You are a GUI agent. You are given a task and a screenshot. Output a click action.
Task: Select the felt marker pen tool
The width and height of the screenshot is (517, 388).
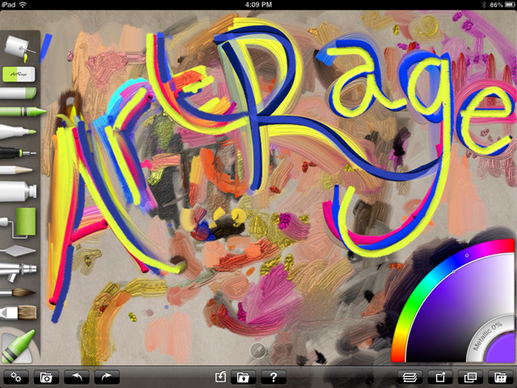(18, 131)
